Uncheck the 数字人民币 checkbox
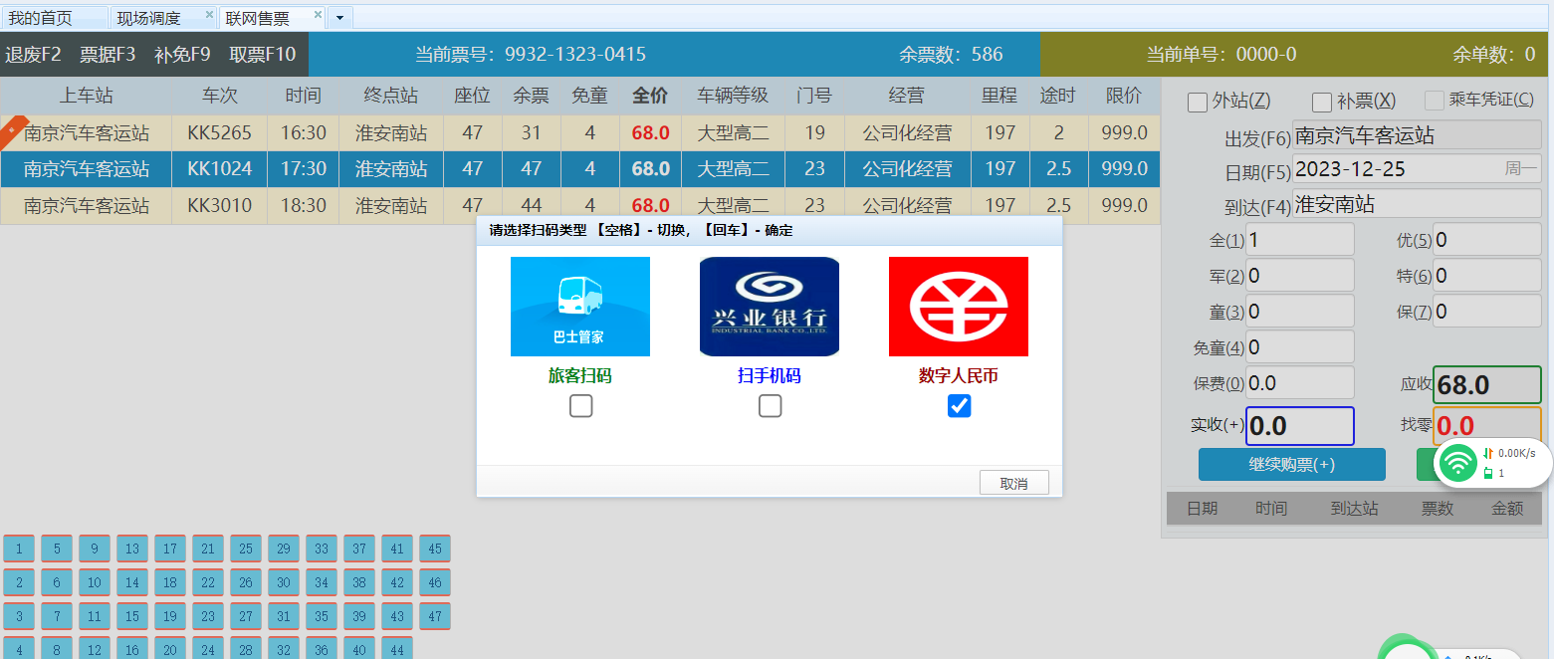Viewport: 1554px width, 659px height. coord(959,406)
